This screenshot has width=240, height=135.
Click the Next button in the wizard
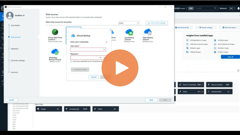(x=165, y=100)
